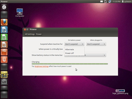Open When plugged in suspend dropdown
Screen dimensions: 132x99
point(96,44)
